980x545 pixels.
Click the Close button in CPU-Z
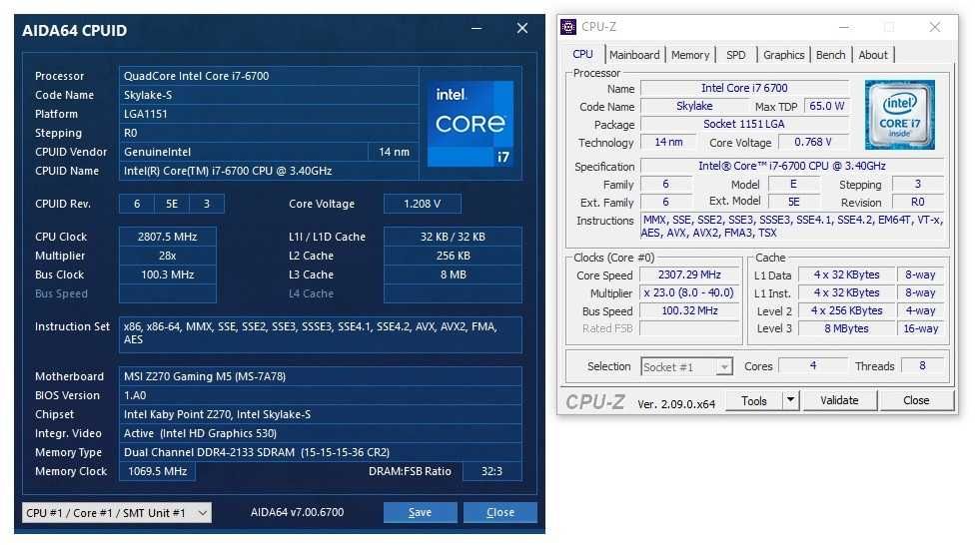(916, 400)
